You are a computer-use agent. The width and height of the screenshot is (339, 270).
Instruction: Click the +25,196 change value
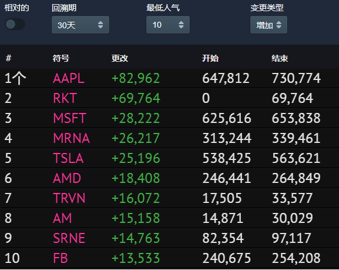tap(136, 158)
